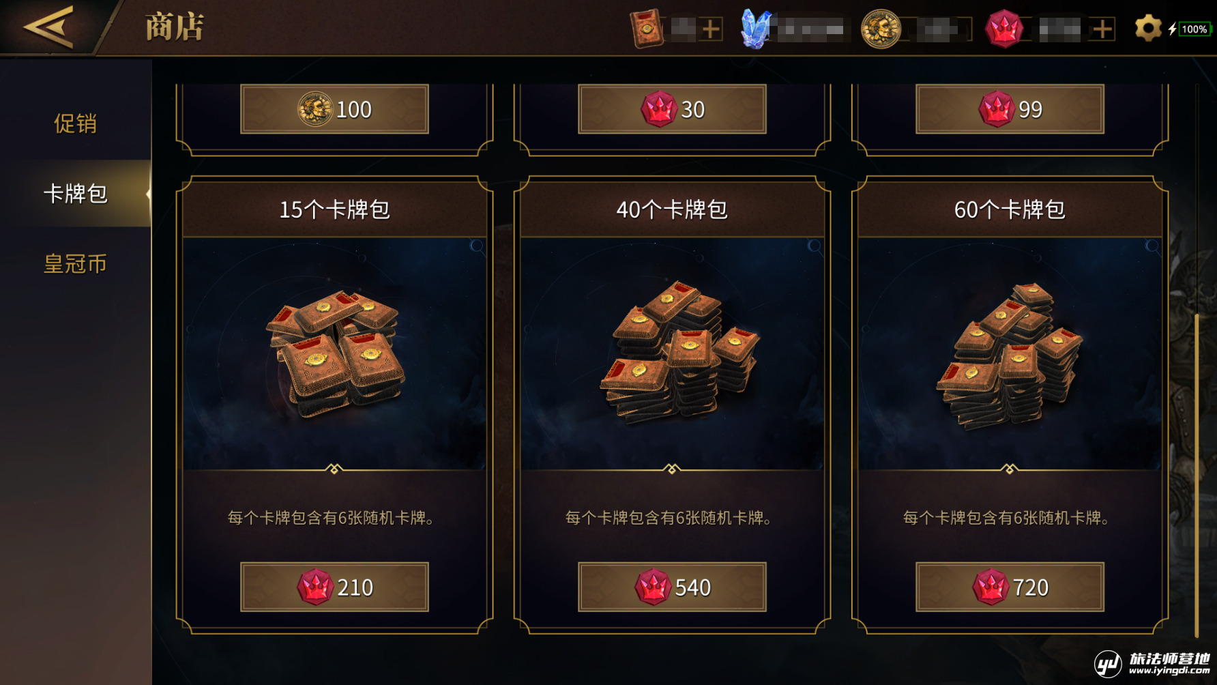
Task: Click the shop list vertical scrollbar
Action: click(1197, 475)
